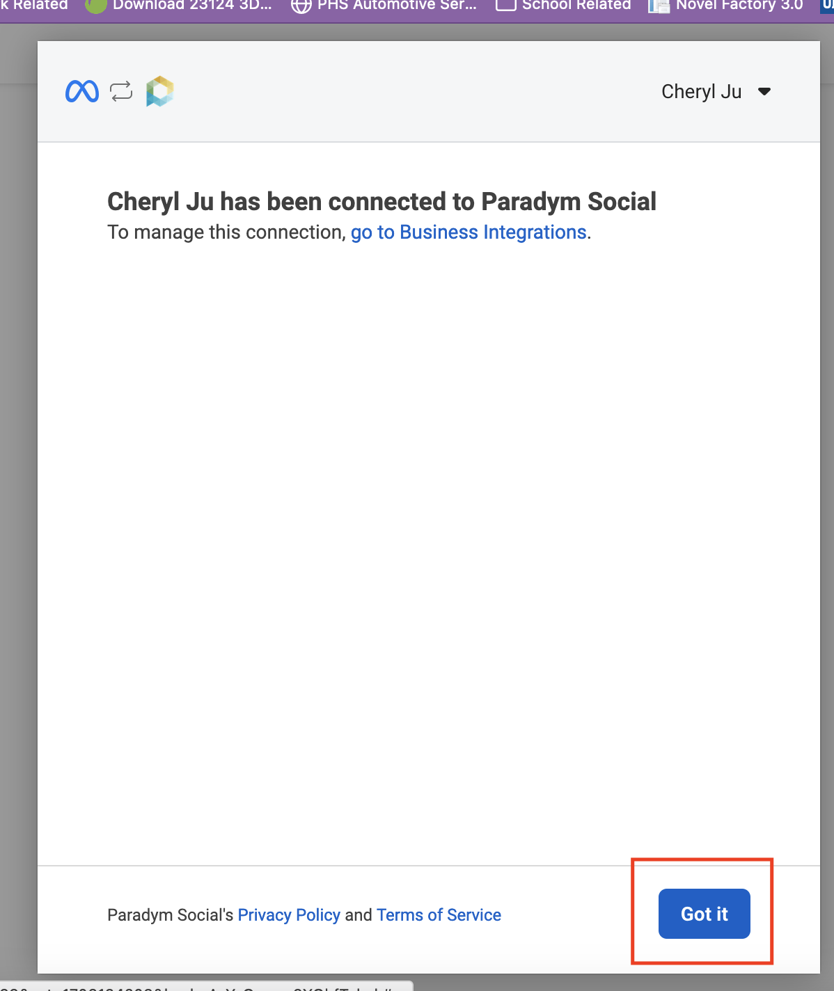Screen dimensions: 834x991
Task: Open the Novel Factory 3.0 bookmark
Action: coord(725,5)
